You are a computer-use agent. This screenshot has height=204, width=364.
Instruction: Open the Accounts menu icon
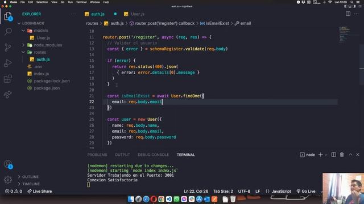(8, 164)
